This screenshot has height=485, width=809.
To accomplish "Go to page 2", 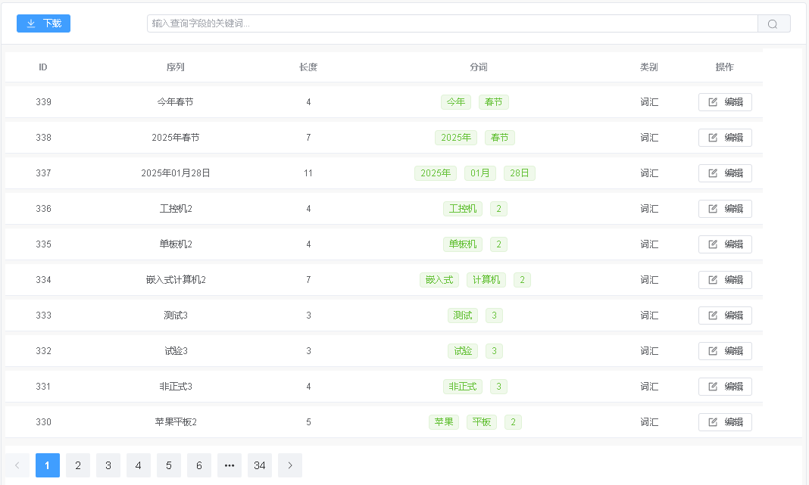I will 78,465.
